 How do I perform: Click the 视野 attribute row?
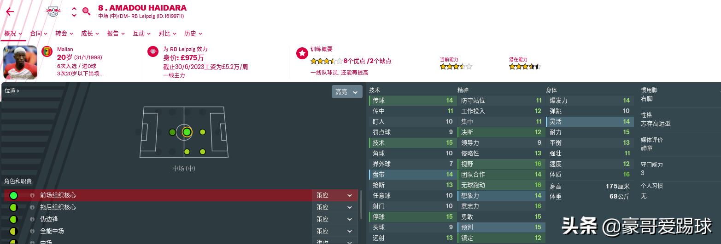tap(501, 164)
